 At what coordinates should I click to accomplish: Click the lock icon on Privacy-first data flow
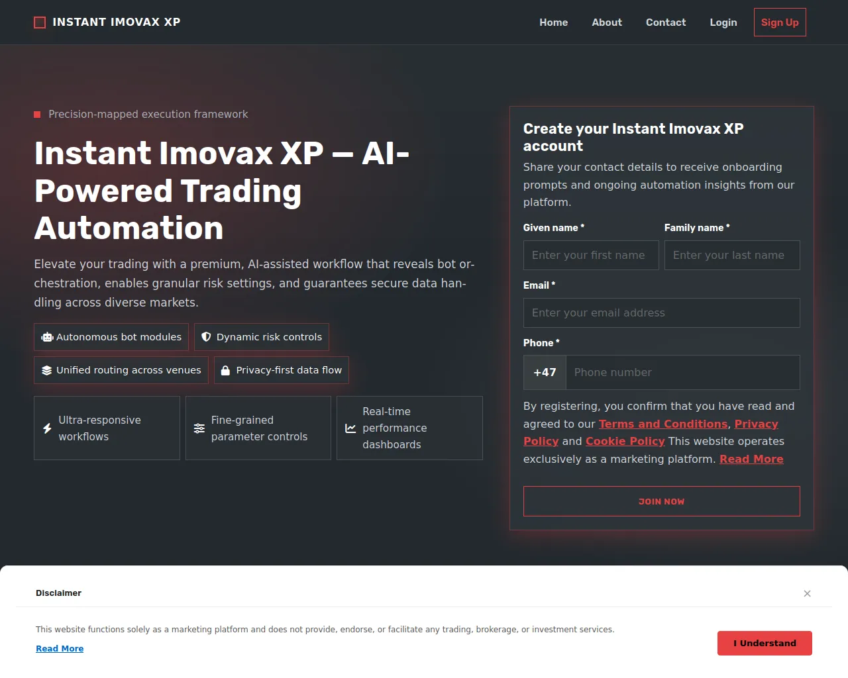point(225,370)
